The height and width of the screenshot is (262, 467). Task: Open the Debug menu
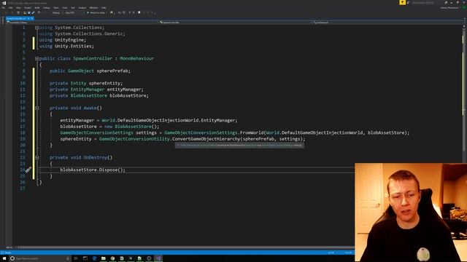(47, 8)
